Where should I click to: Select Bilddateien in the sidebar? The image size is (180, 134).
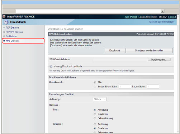click(x=11, y=36)
